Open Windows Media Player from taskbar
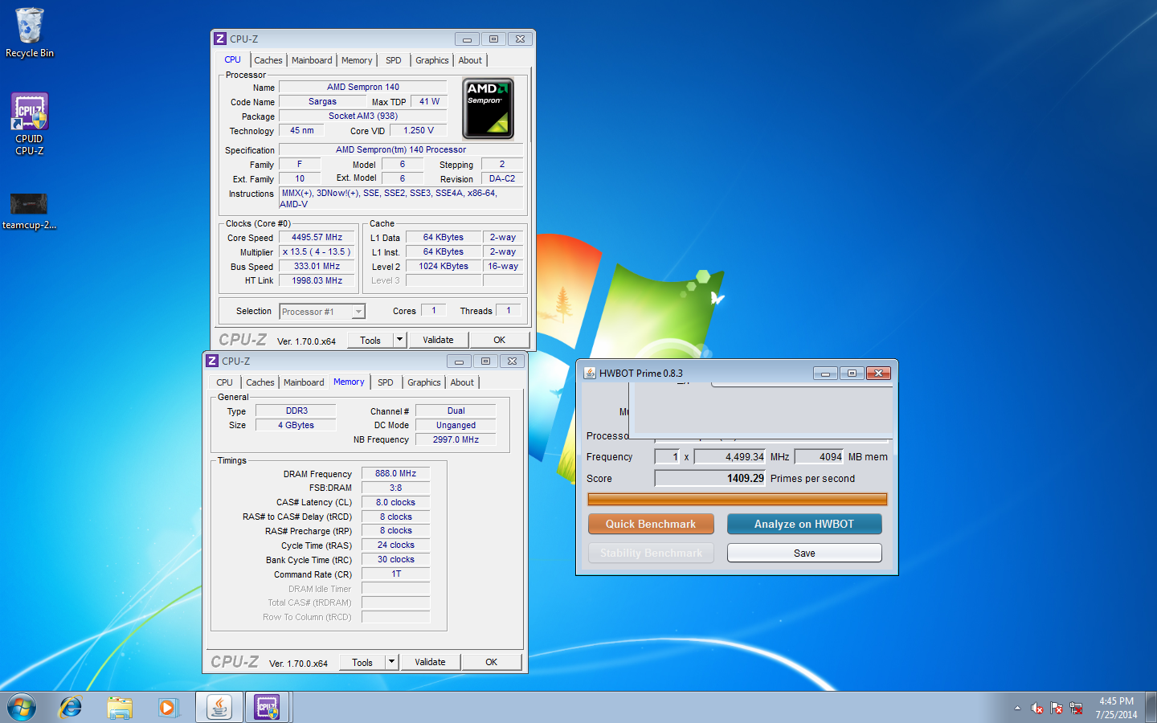 pos(168,708)
